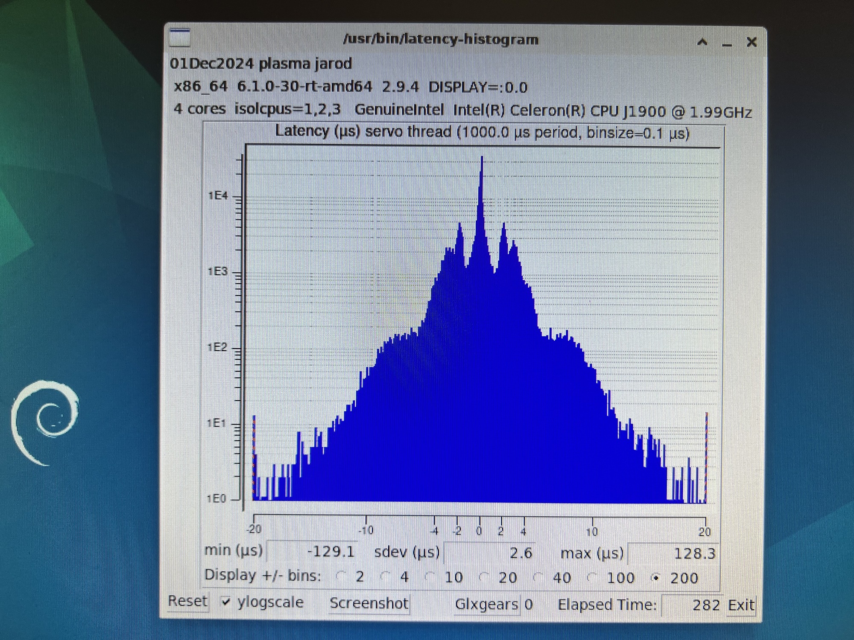
Task: Click the Screenshot button
Action: [x=369, y=603]
